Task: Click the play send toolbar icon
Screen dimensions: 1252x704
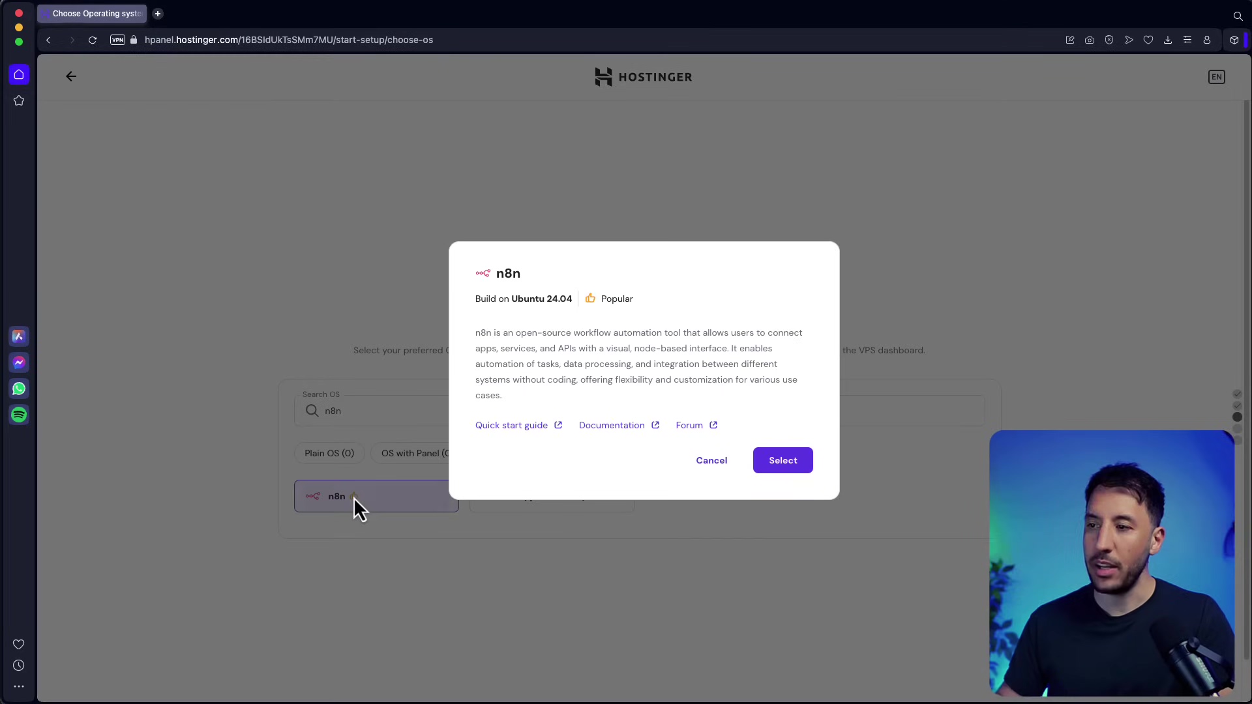Action: coord(1129,40)
